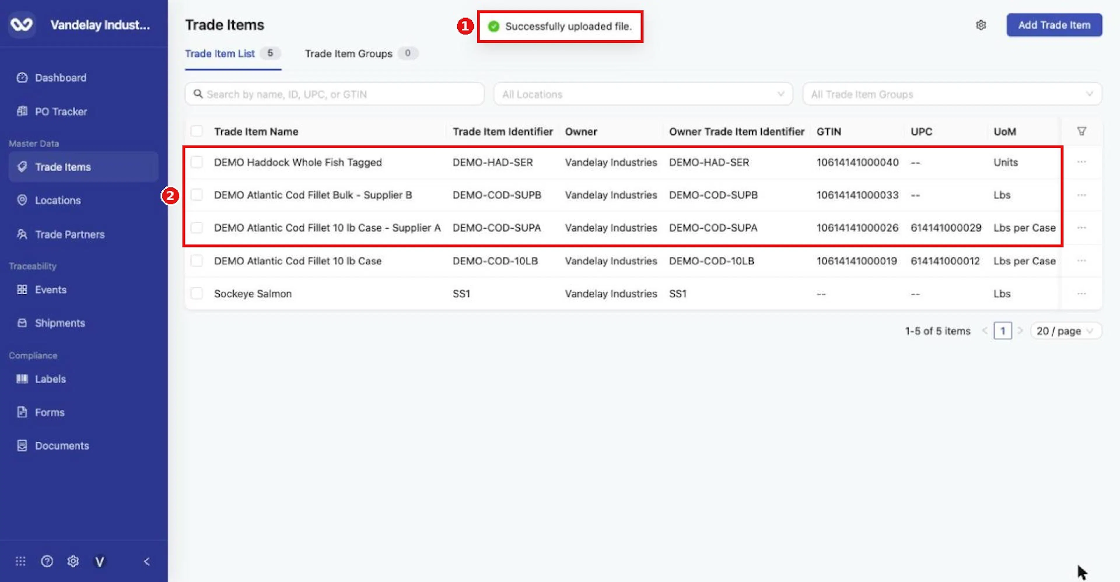Click the Vandelay Industries logo icon
This screenshot has height=582, width=1120.
click(x=22, y=25)
